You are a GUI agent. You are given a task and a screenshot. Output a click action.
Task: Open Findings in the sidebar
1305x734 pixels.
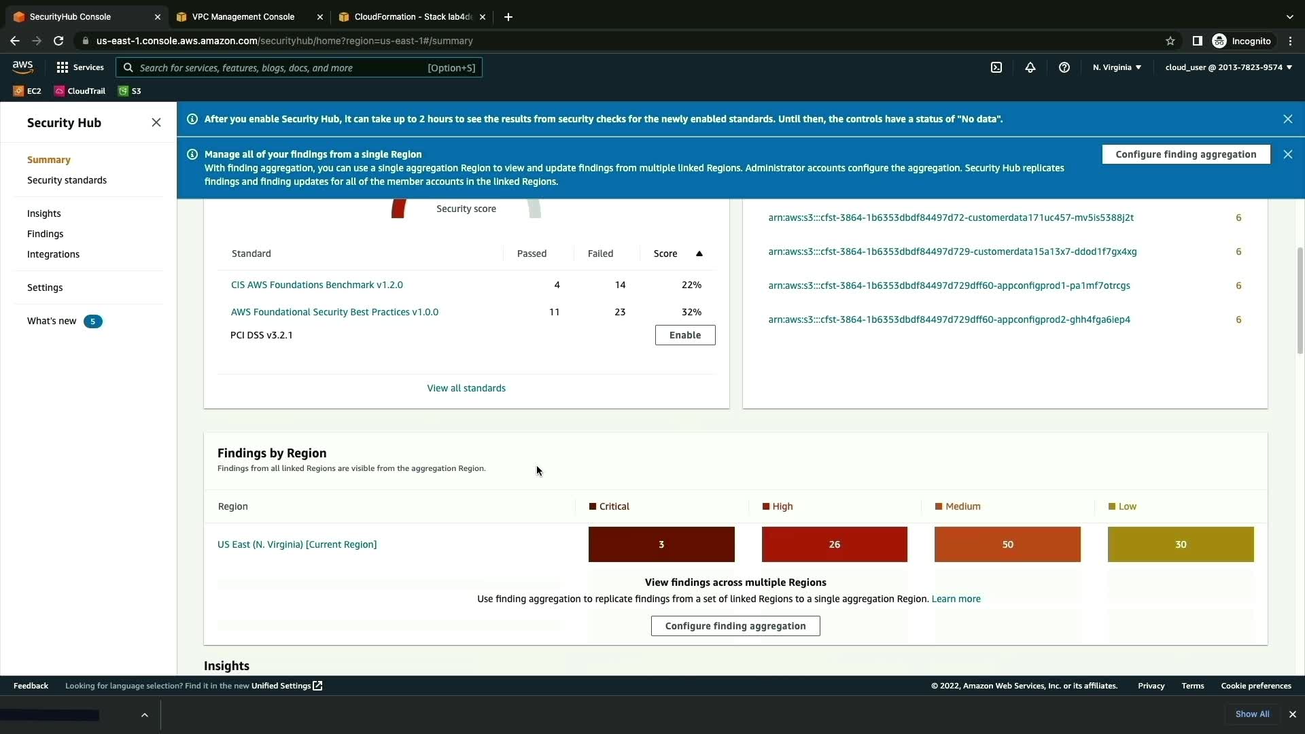45,234
